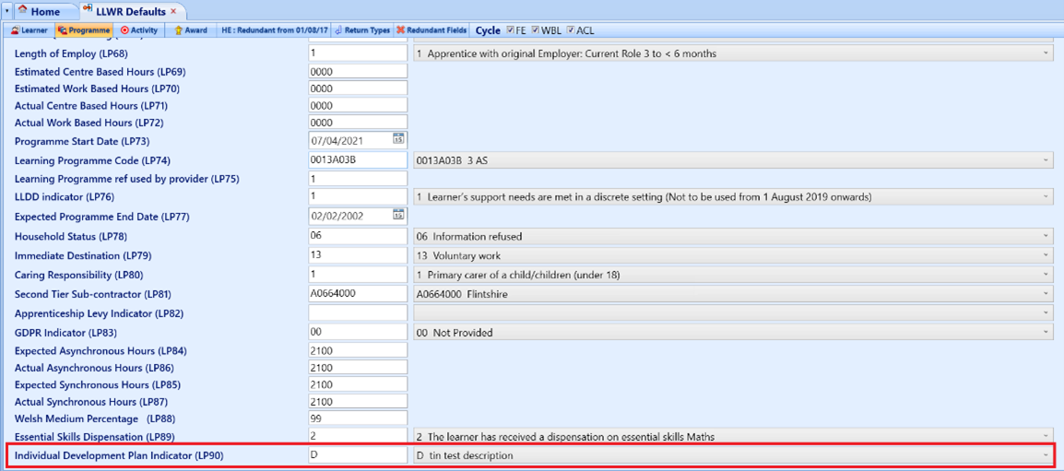Click Essential Skills Dispensation code field
1064x471 pixels.
(x=358, y=435)
